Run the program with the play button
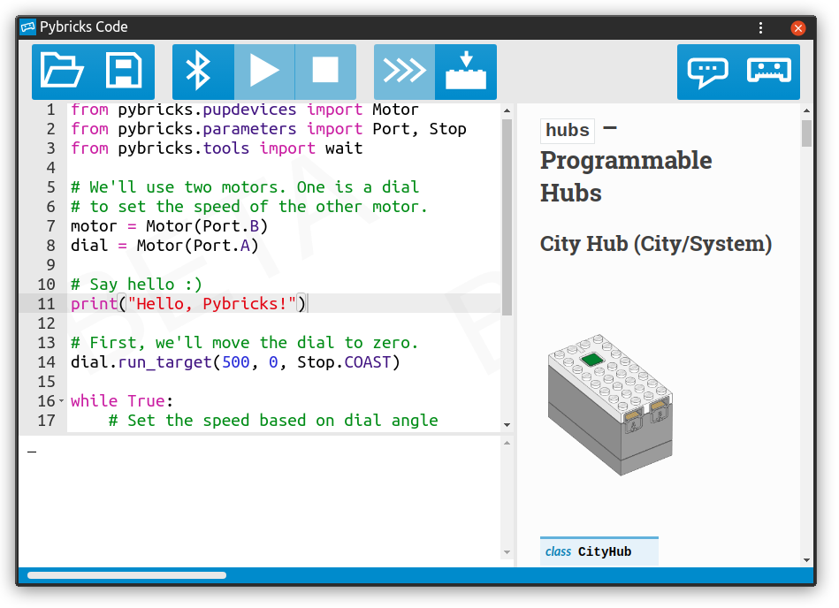This screenshot has height=608, width=839. pos(264,72)
